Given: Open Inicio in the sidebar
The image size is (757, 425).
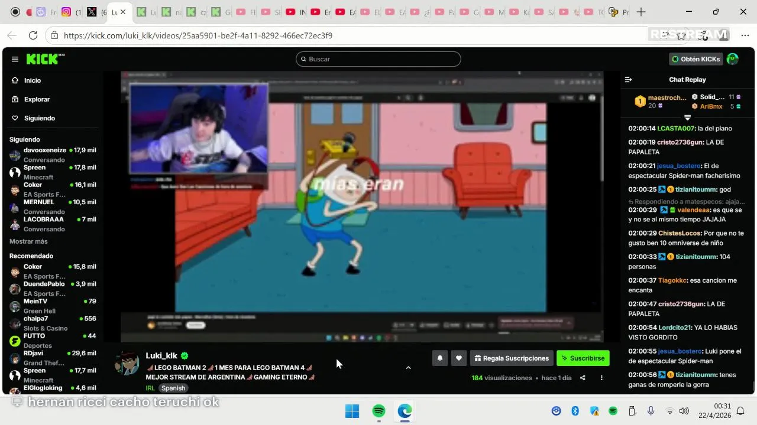Looking at the screenshot, I should (33, 80).
